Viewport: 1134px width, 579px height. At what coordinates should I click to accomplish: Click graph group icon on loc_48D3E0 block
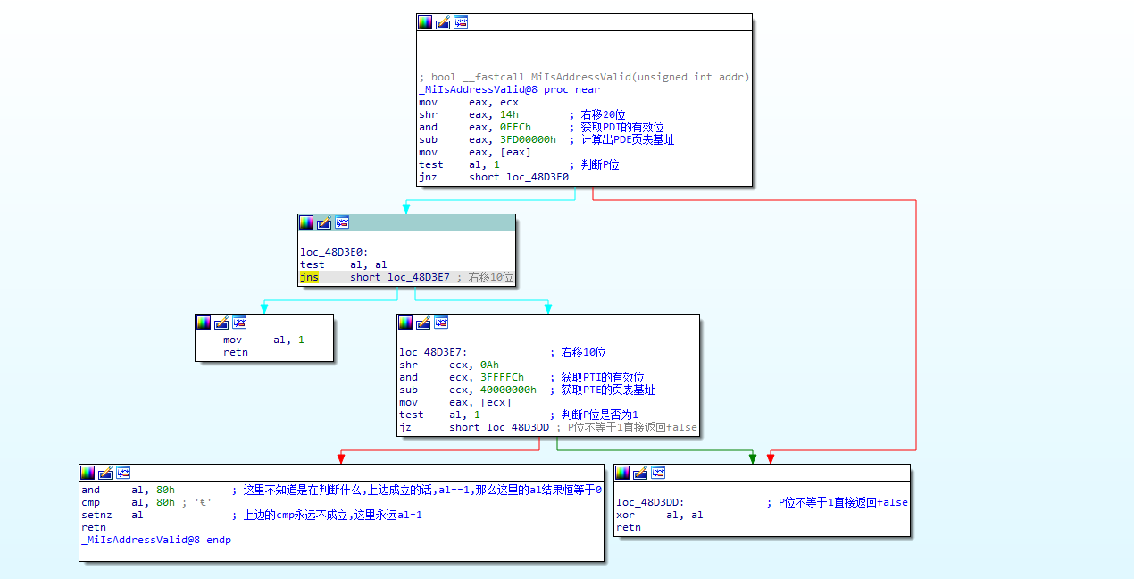pyautogui.click(x=342, y=222)
